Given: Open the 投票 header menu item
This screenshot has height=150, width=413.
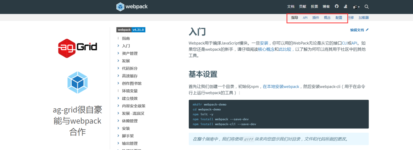Looking at the screenshot, I should [314, 7].
